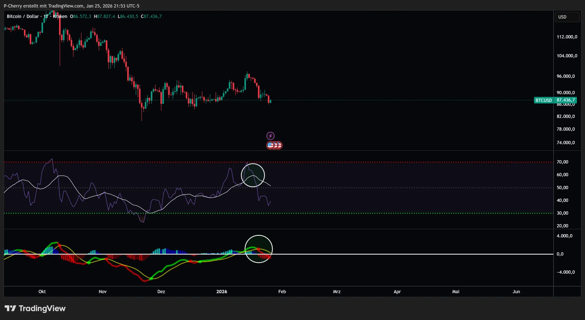The image size is (585, 320).
Task: Click the high value H87.827,4 in legend
Action: pos(104,16)
